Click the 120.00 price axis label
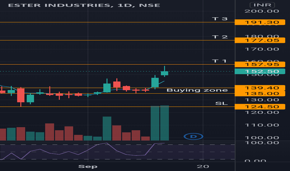The image size is (290, 171). click(x=262, y=113)
